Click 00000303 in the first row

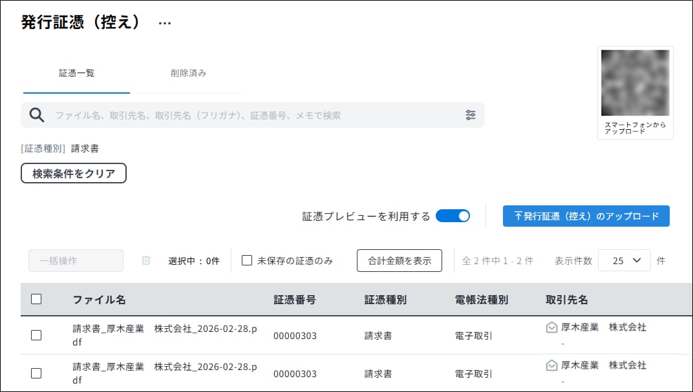pos(295,336)
